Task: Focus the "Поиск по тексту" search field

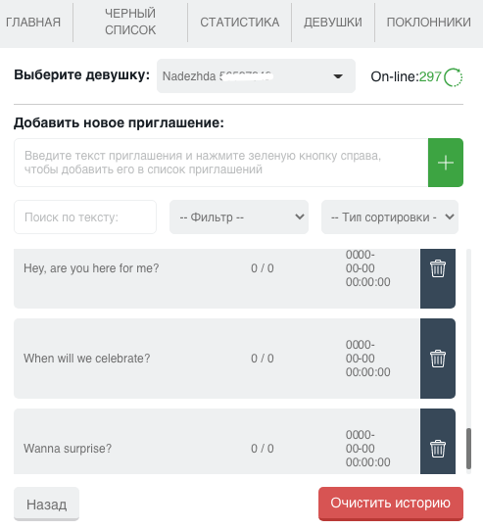Action: coord(85,216)
